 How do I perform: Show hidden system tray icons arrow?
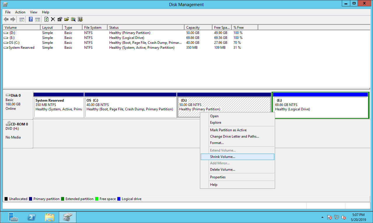click(322, 217)
